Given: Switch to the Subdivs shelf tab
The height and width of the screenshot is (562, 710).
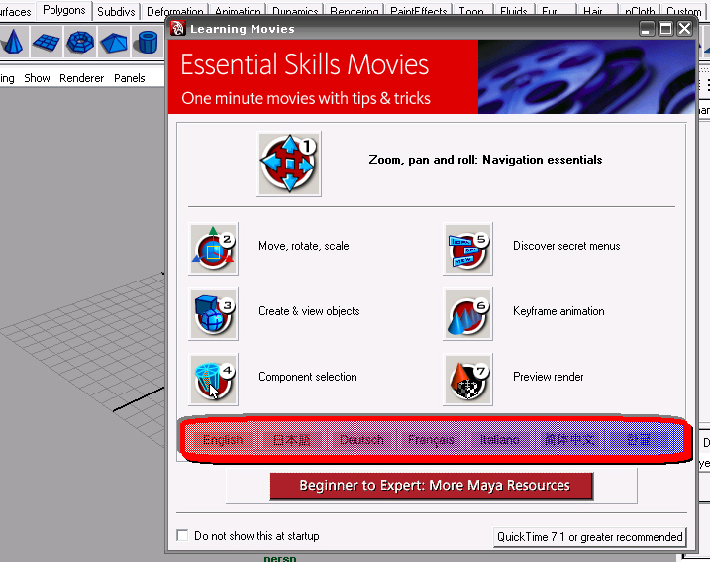Looking at the screenshot, I should point(116,11).
